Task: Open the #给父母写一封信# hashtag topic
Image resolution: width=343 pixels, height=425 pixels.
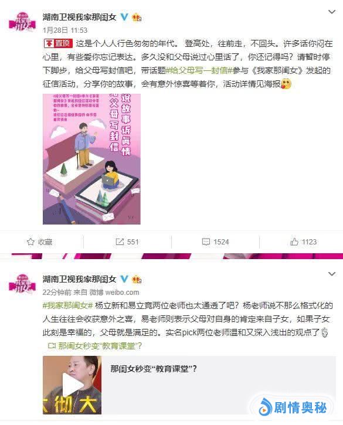Action: (x=199, y=70)
